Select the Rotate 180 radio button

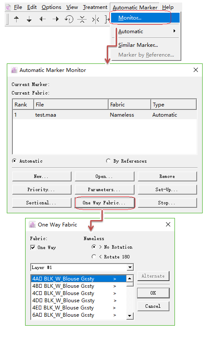click(94, 257)
